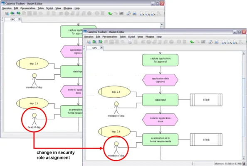The height and width of the screenshot is (166, 247).
Task: Click the green arrow import icon in front window
Action: click(94, 42)
